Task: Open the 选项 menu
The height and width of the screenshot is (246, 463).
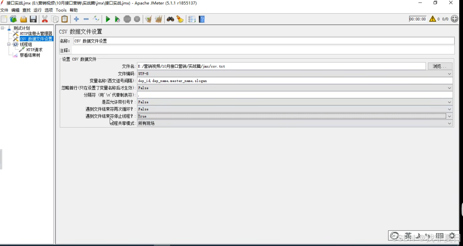Action: [49, 10]
